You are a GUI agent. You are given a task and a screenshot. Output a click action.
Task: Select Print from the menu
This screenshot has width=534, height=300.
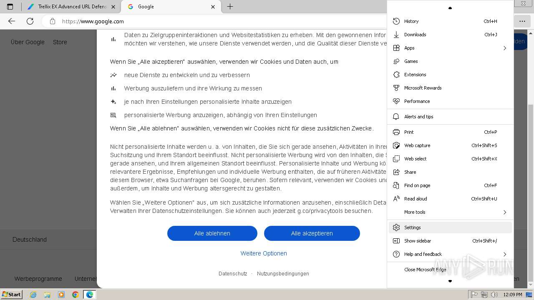450,132
